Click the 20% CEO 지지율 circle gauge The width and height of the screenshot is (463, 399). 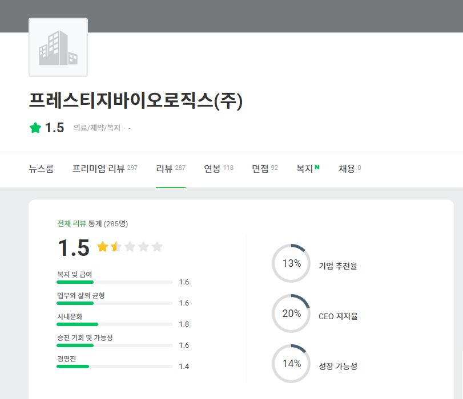pos(291,313)
